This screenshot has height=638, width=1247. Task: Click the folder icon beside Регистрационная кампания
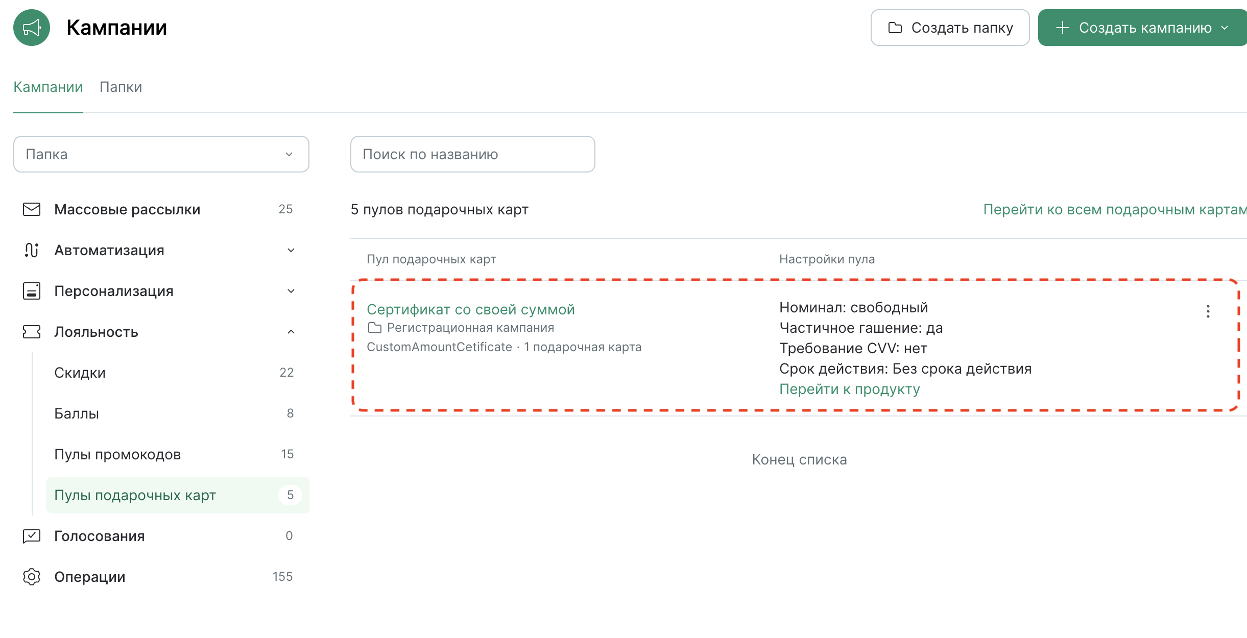point(375,328)
